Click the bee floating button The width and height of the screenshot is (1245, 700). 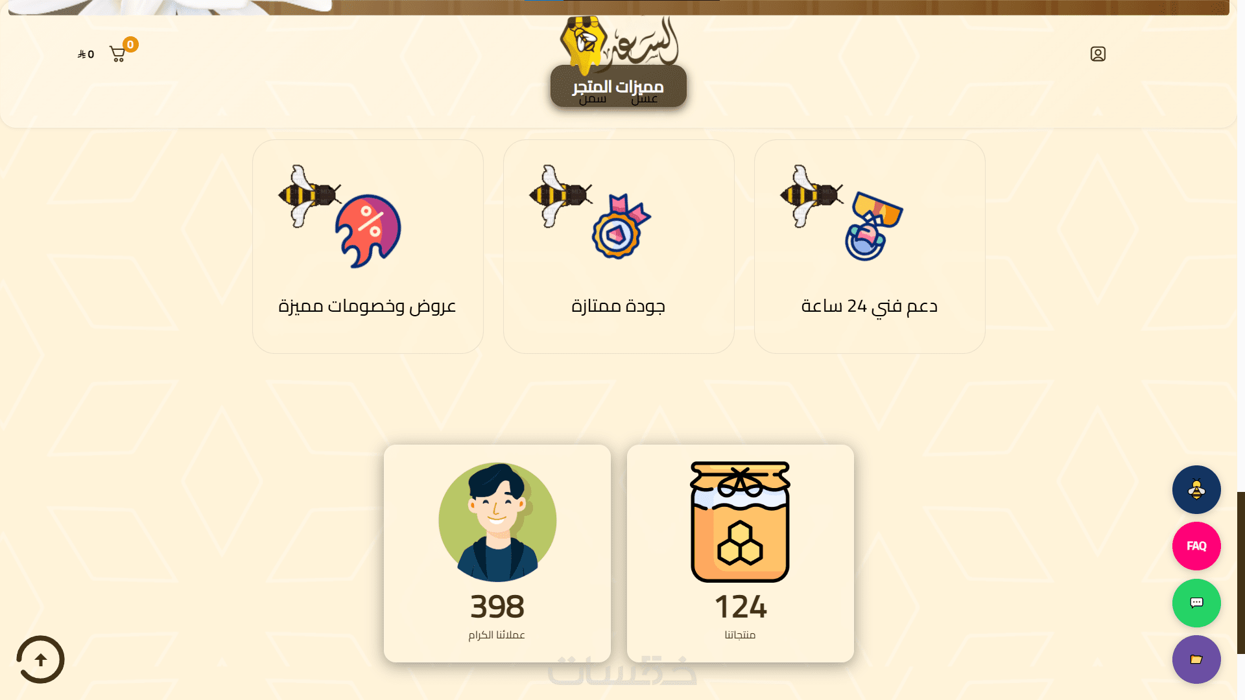click(1196, 489)
